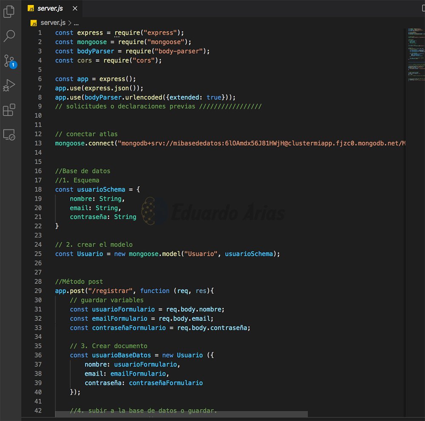Image resolution: width=425 pixels, height=421 pixels.
Task: Open the Source Control view with badge
Action: tap(10, 61)
